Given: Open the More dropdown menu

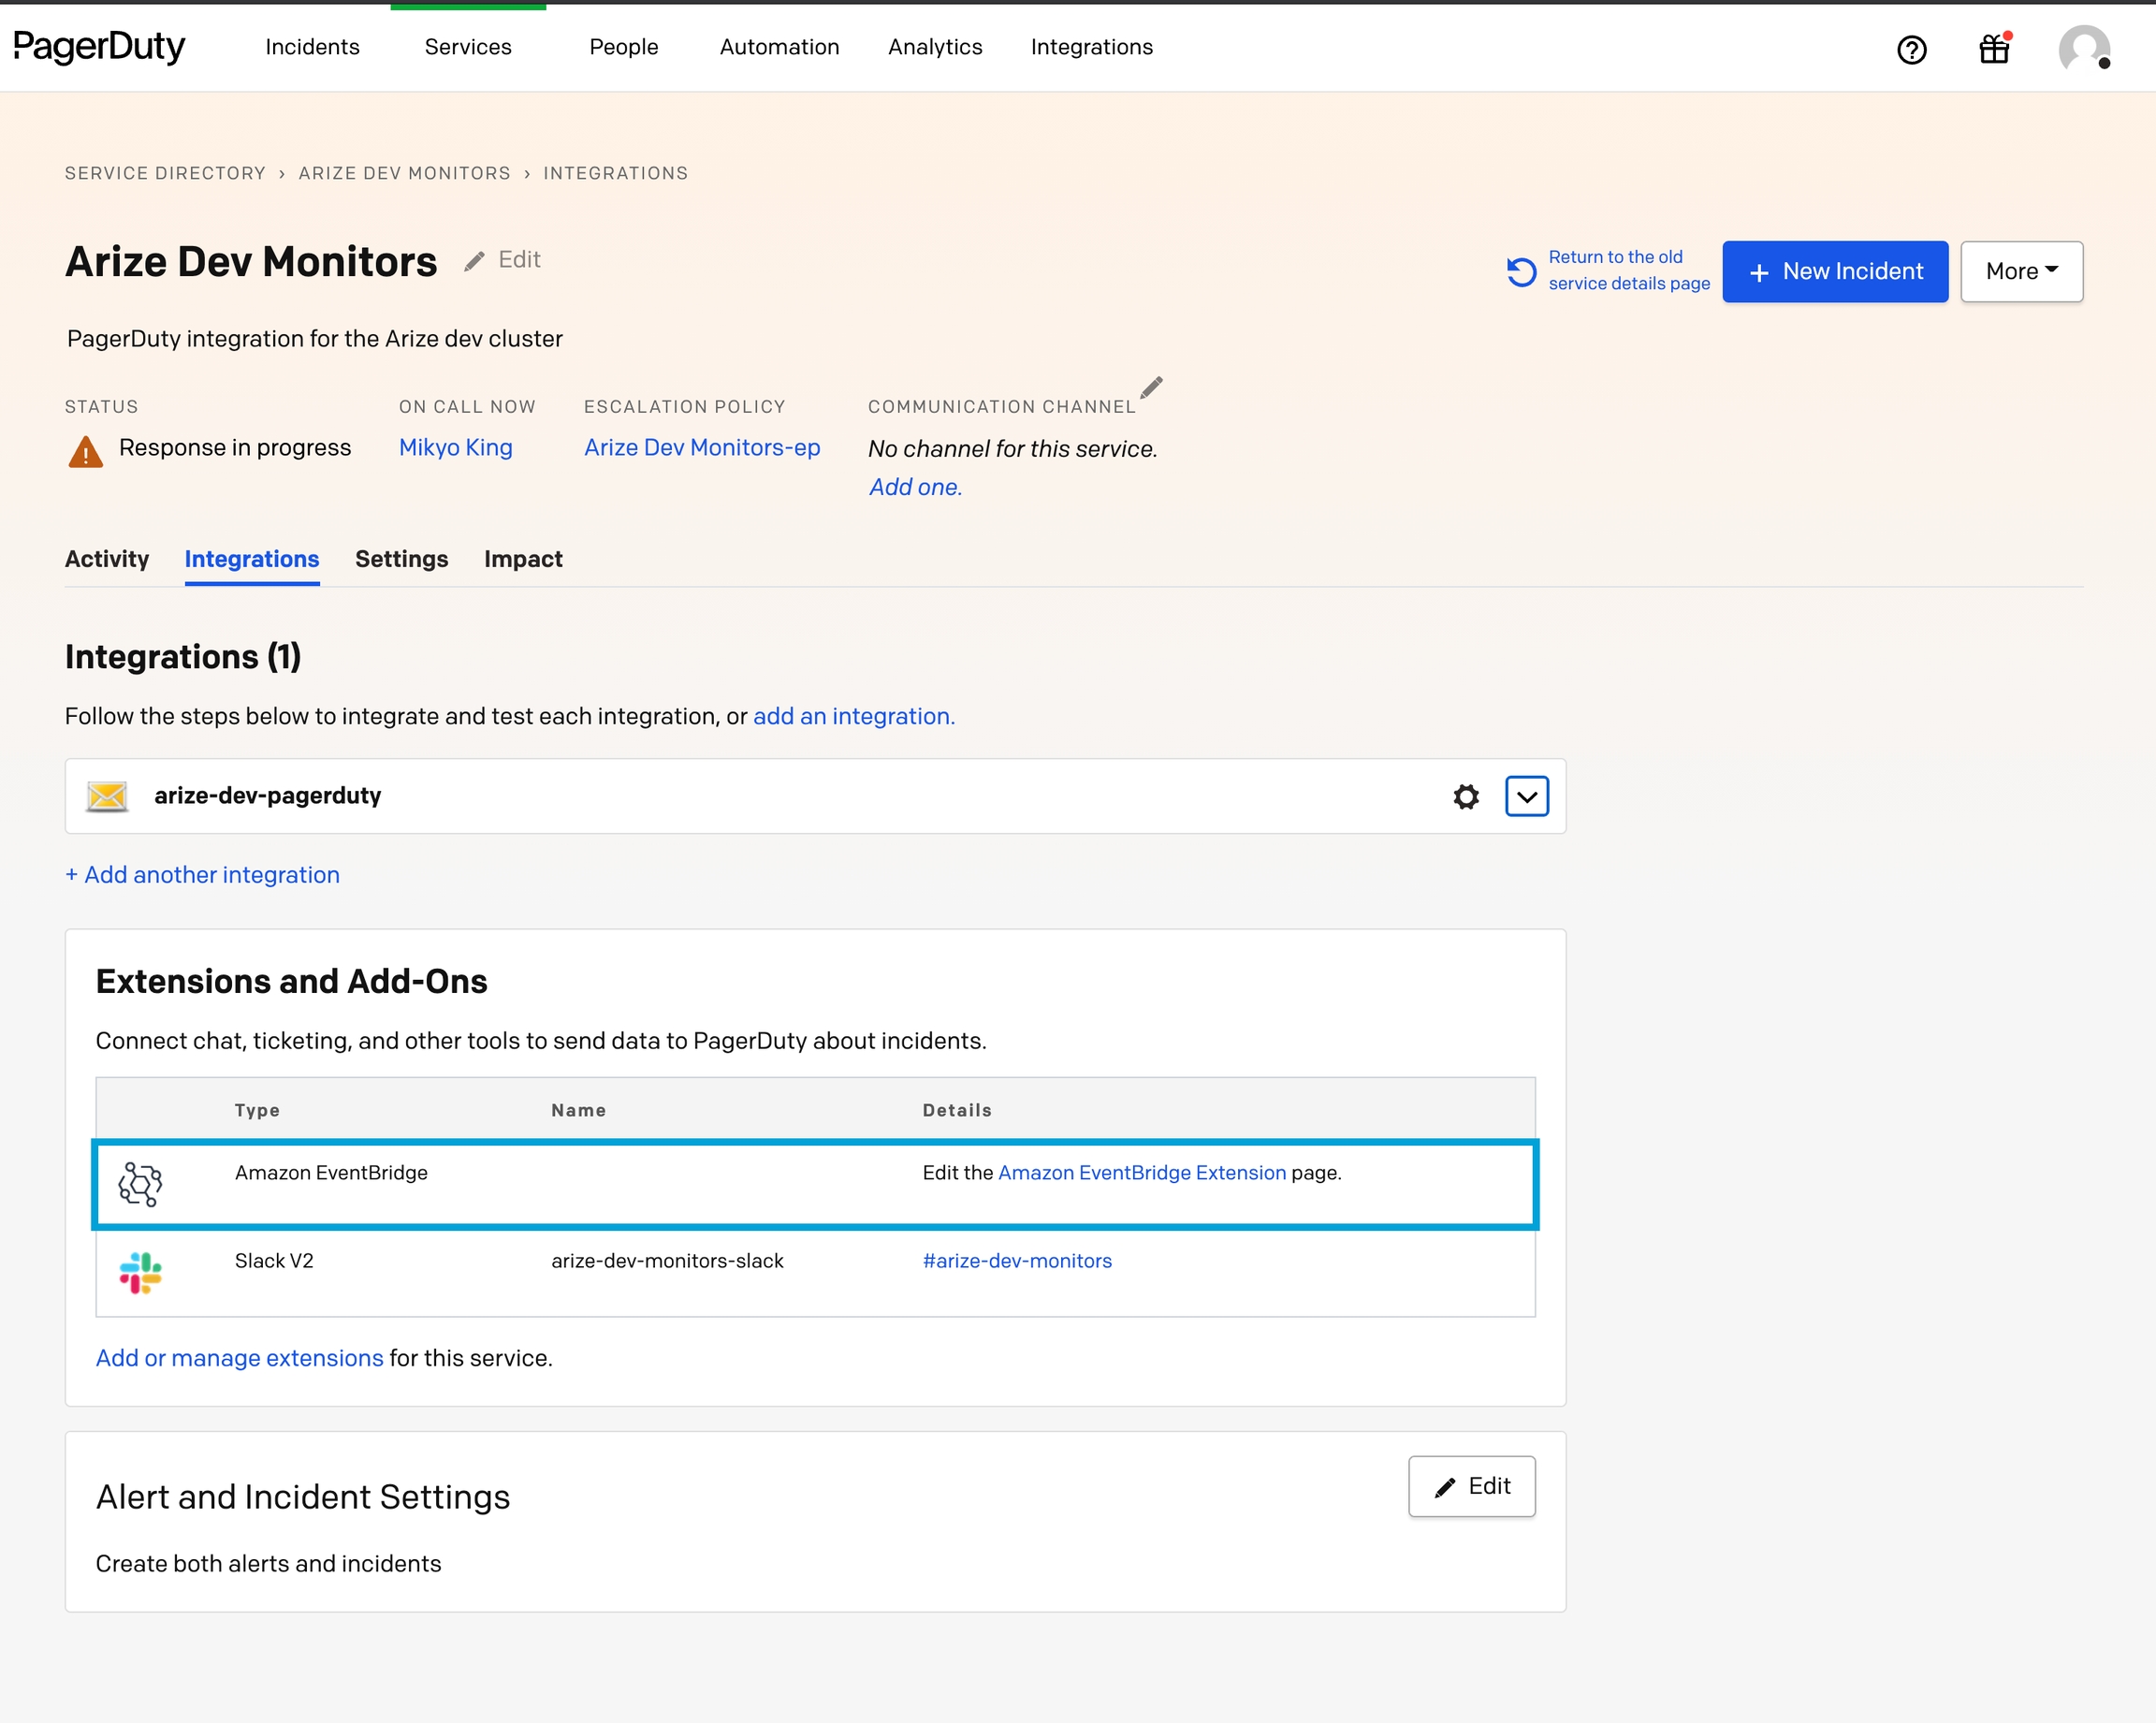Looking at the screenshot, I should coord(2020,271).
